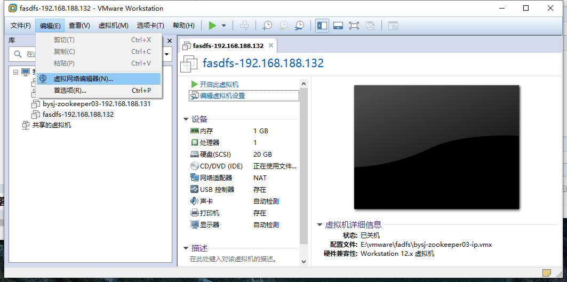567x282 pixels.
Task: Click the Unity mode toolbar icon
Action: (370, 26)
